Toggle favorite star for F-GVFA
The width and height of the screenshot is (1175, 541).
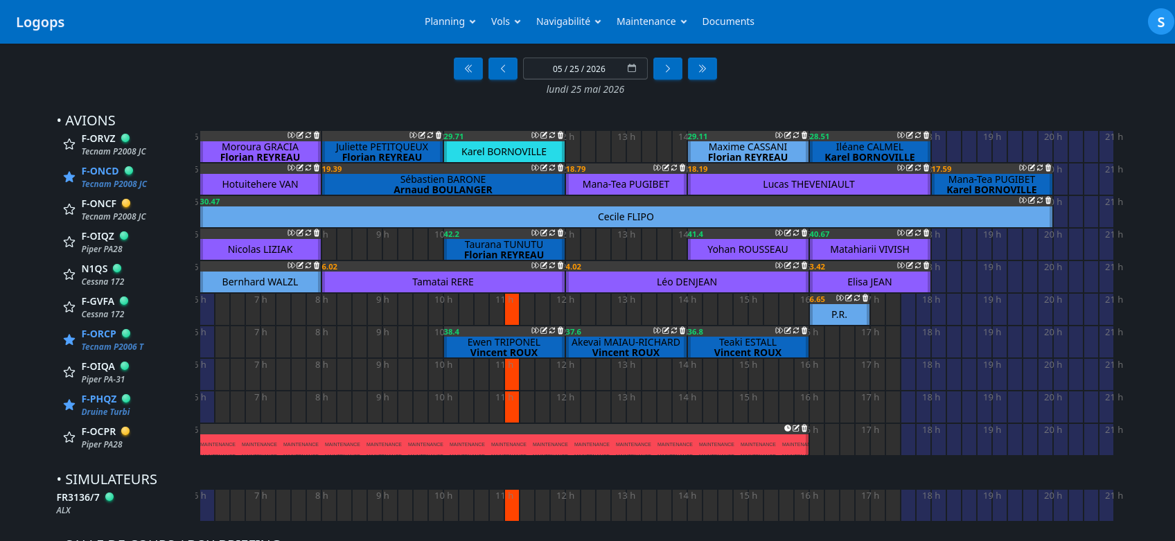point(69,307)
